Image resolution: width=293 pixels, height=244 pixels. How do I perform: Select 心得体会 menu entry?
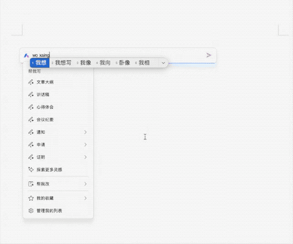(58, 107)
